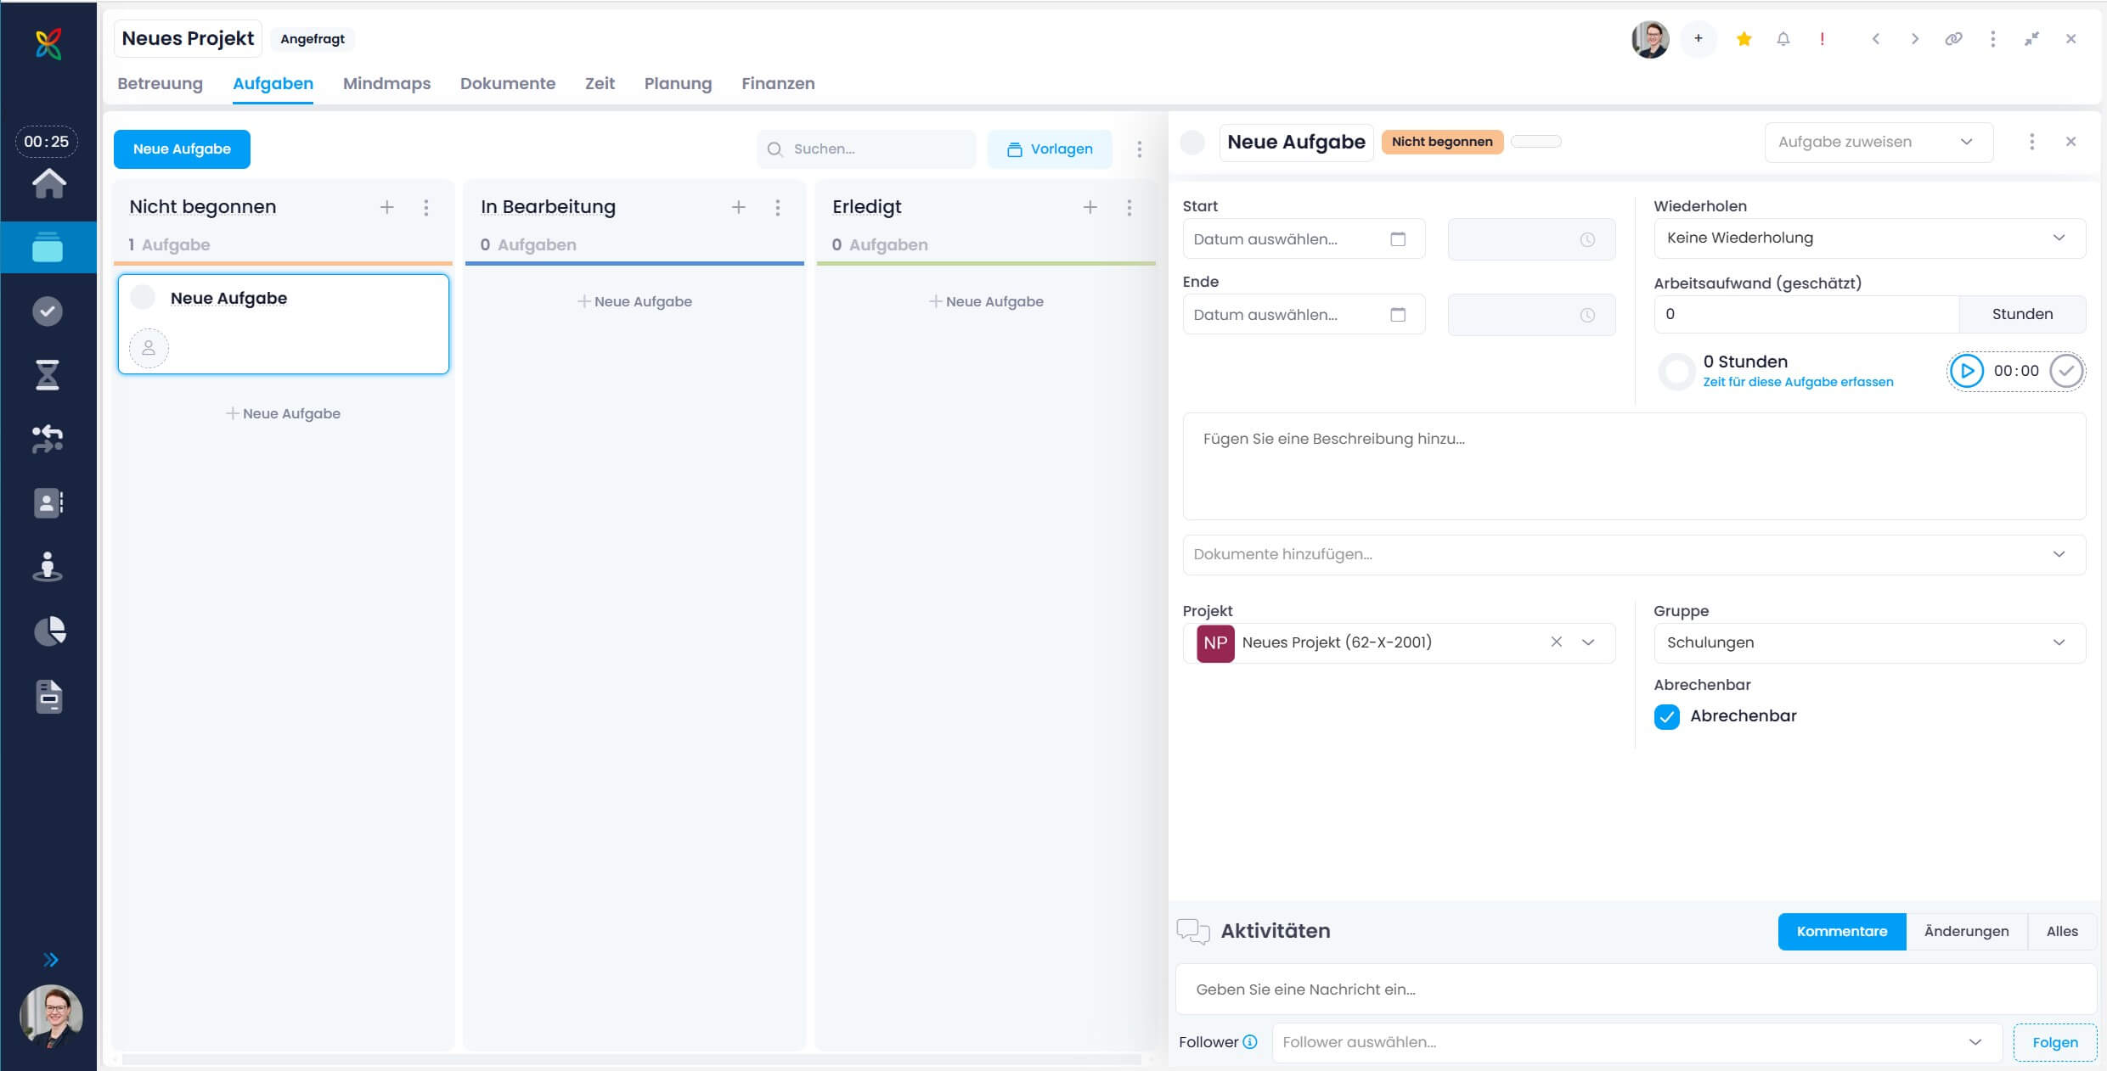Open the invoice document sidebar icon
2107x1071 pixels.
tap(48, 696)
